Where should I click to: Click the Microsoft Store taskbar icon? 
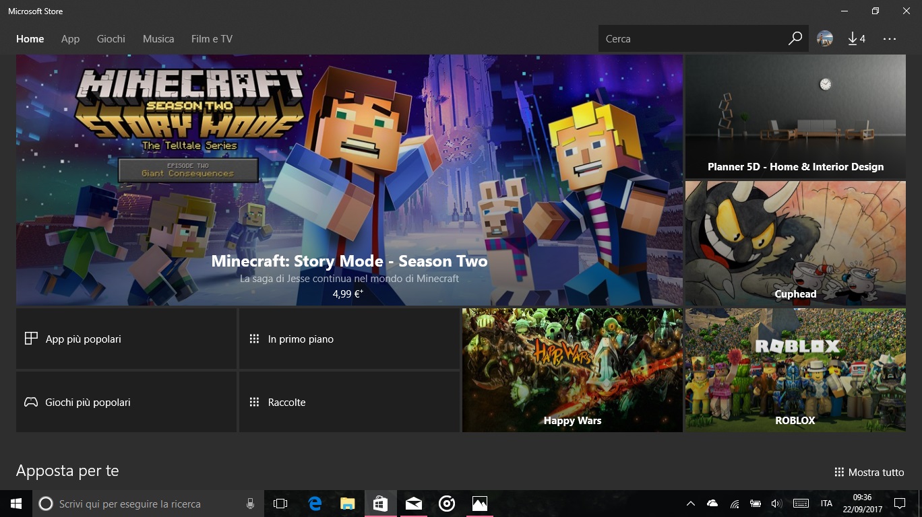(380, 504)
